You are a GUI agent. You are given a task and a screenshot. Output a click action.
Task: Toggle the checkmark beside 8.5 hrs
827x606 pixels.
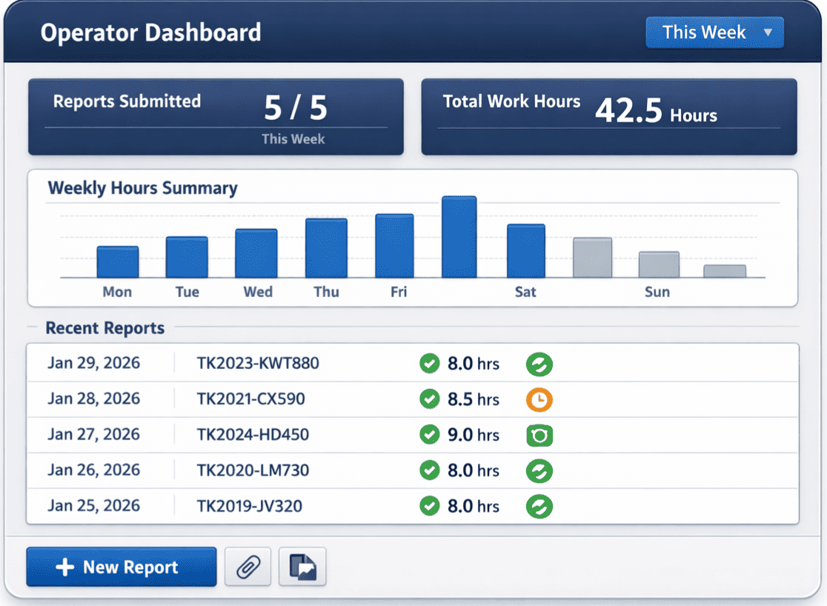click(430, 399)
